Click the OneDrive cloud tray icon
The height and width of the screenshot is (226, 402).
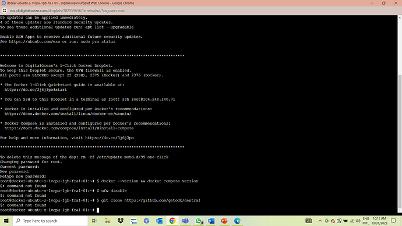(333, 221)
